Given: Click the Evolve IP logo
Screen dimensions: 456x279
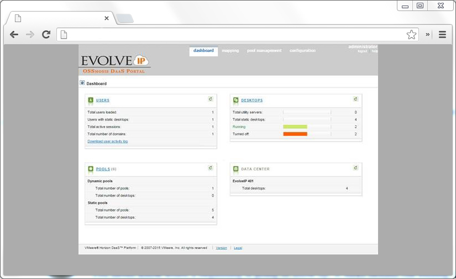Looking at the screenshot, I should [x=115, y=61].
